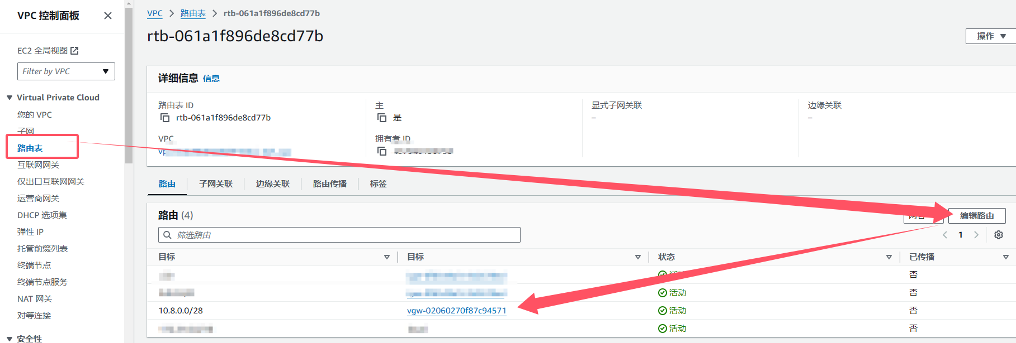This screenshot has width=1016, height=343.
Task: Copy the 主 value 是
Action: [x=382, y=118]
